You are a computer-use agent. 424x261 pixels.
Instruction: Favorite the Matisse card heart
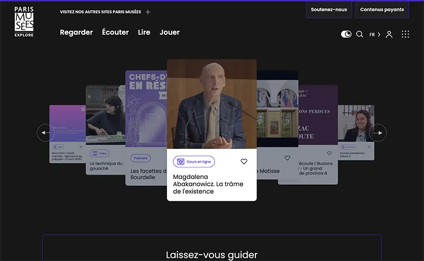287,158
